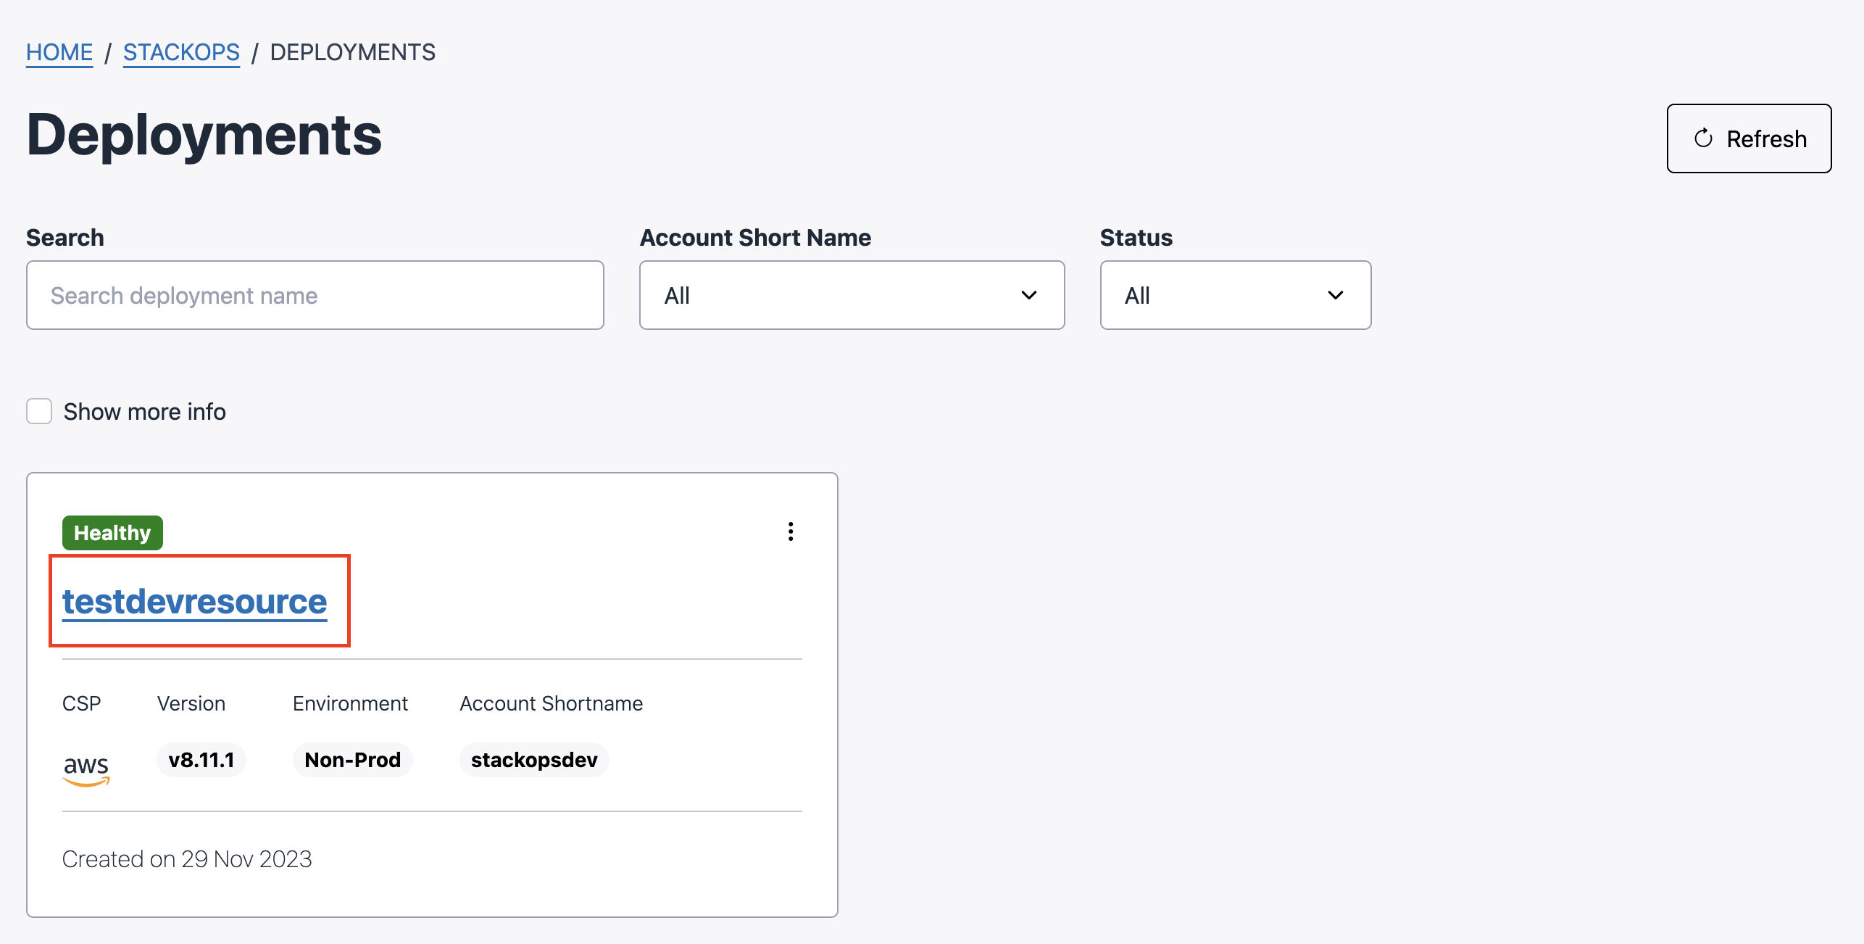Open the three-dot menu on deployment card

click(x=791, y=531)
